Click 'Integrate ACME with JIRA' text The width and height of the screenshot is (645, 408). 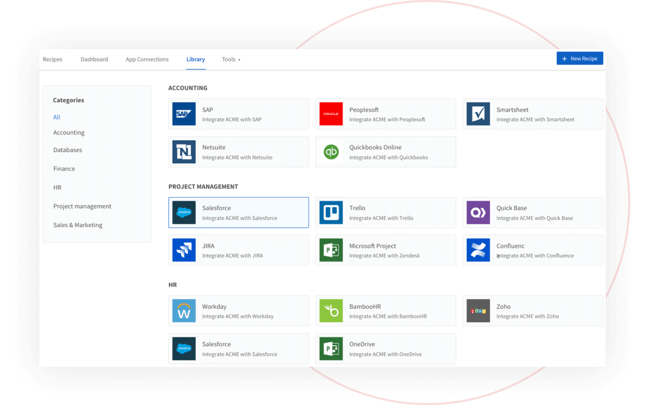(x=232, y=256)
